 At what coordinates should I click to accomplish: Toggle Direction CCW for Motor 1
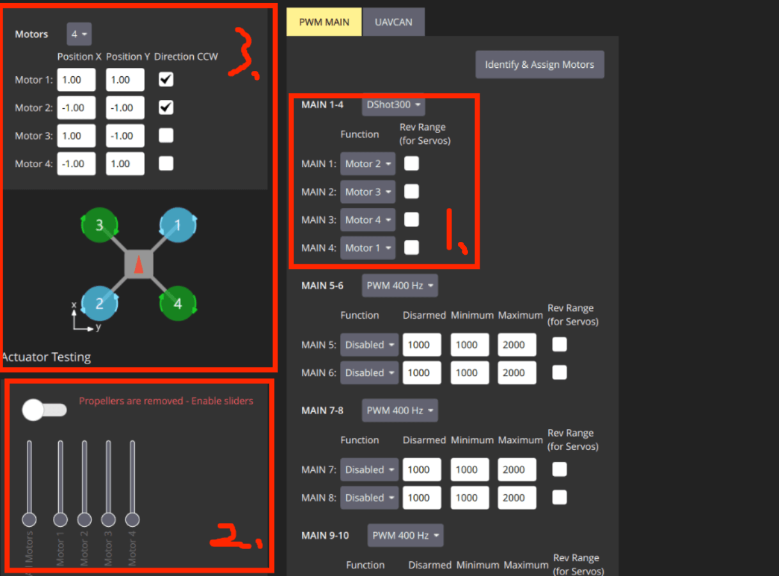pyautogui.click(x=166, y=80)
